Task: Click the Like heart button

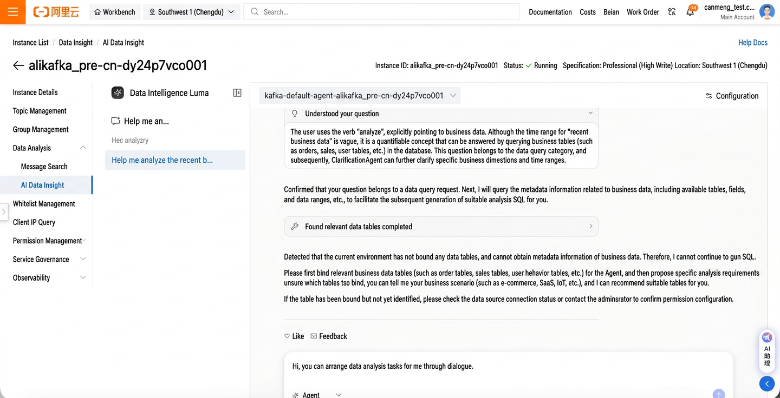Action: pos(294,336)
